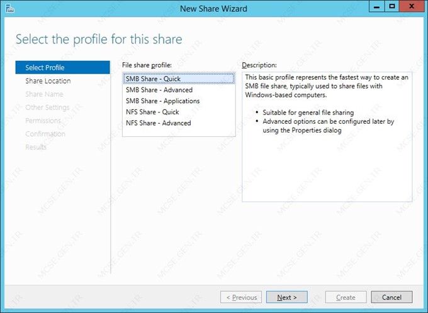
Task: Open the Permissions step
Action: click(x=43, y=121)
